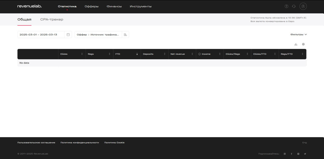Image resolution: width=324 pixels, height=159 pixels.
Task: Open the Политика конфиденциальности link
Action: coord(79,143)
